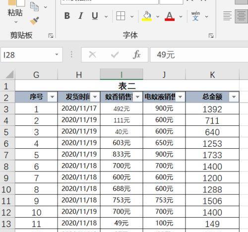Select column K header
The image size is (248, 232).
(212, 75)
